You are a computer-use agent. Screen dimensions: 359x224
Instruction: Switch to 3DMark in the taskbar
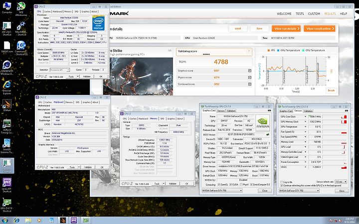63,221
